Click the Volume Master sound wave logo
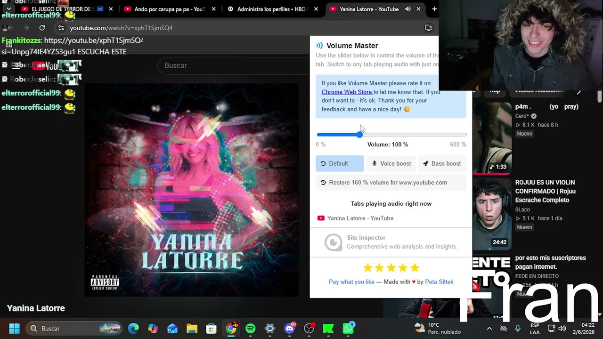 tap(319, 46)
